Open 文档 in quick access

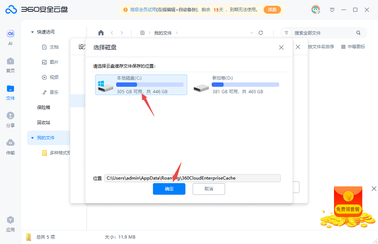pos(51,47)
